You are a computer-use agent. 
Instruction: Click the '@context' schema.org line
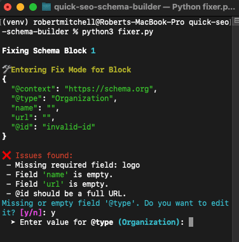tap(84, 89)
